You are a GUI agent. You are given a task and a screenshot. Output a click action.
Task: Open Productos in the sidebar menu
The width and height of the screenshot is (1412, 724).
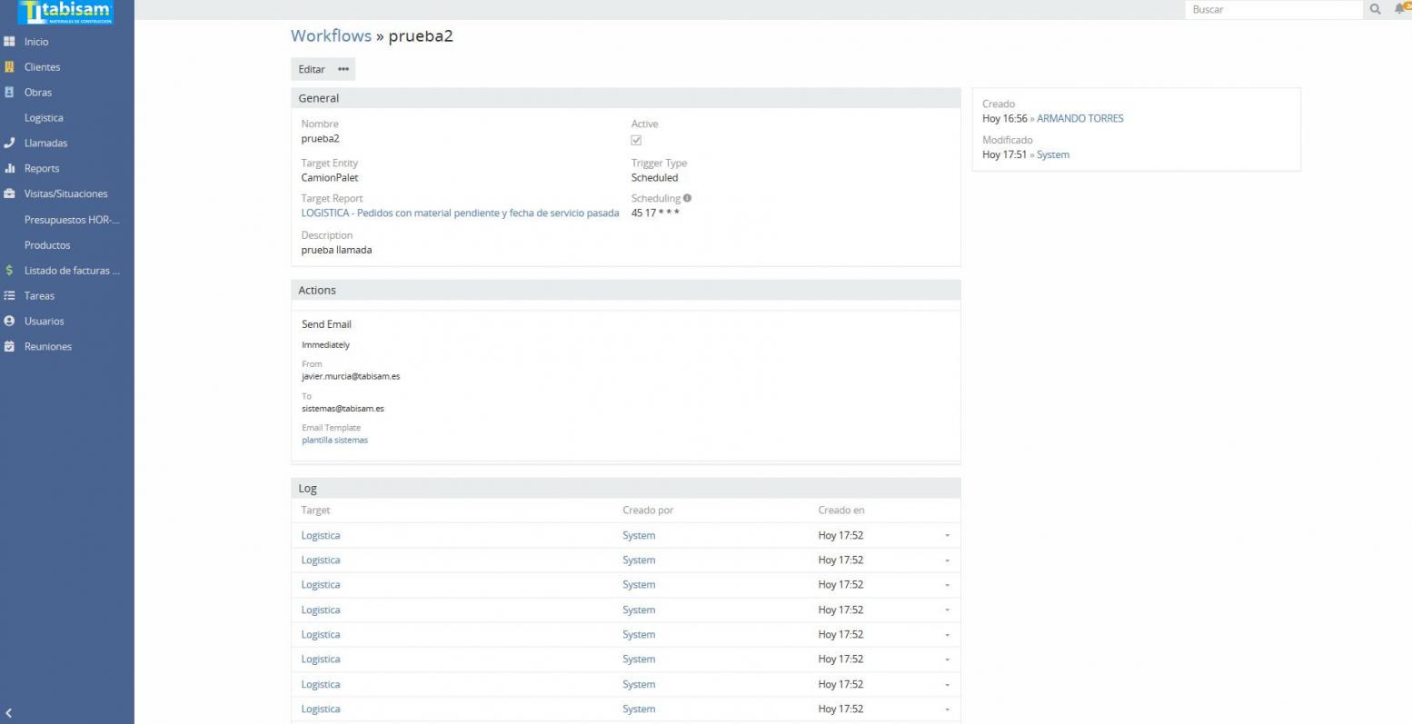point(47,245)
